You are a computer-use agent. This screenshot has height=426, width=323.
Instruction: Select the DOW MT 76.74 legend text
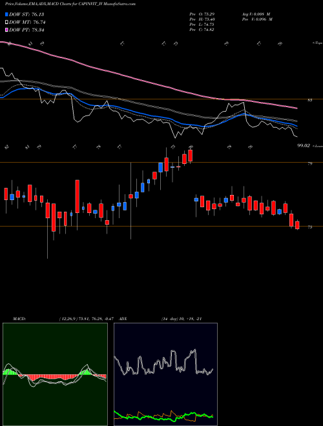click(x=27, y=23)
